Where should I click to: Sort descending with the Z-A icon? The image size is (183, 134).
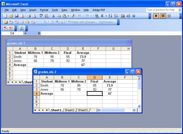tap(116, 16)
